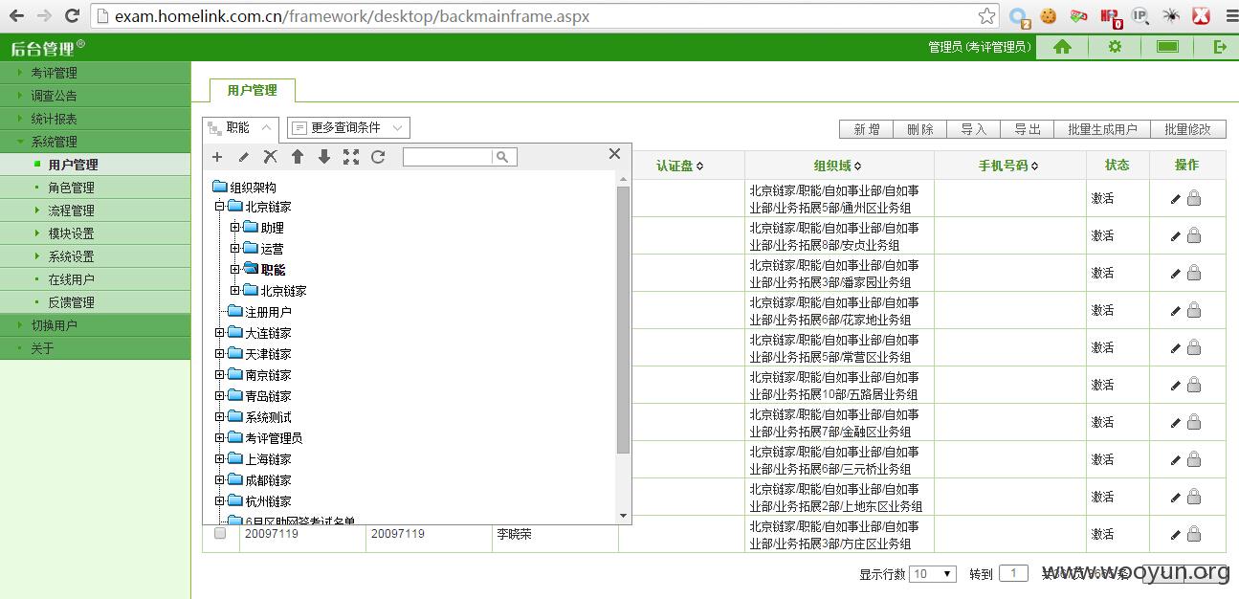Click the 转到 page number input field
This screenshot has width=1239, height=599.
point(1013,574)
